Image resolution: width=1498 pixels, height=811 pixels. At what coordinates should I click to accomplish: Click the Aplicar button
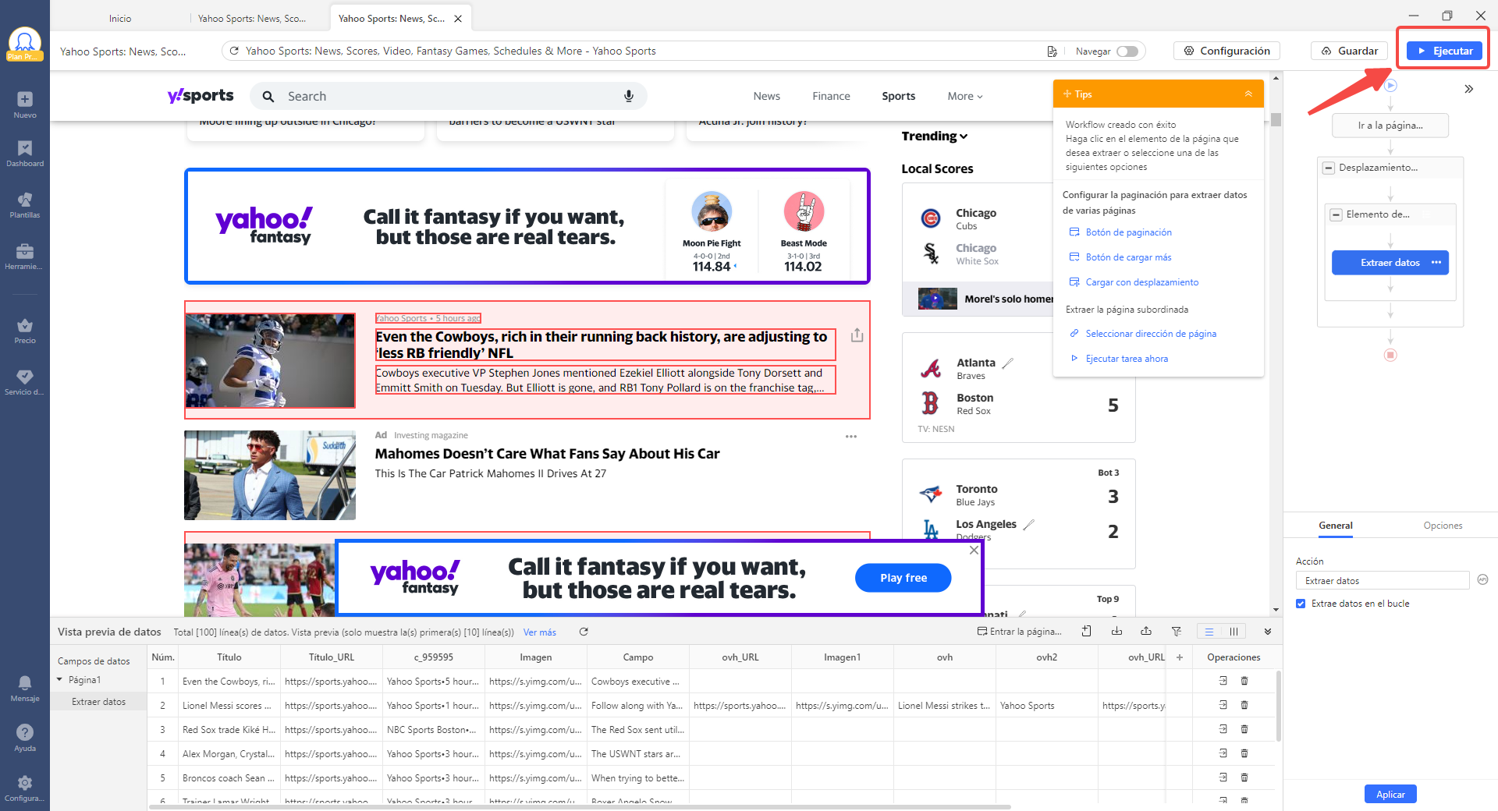pos(1390,794)
